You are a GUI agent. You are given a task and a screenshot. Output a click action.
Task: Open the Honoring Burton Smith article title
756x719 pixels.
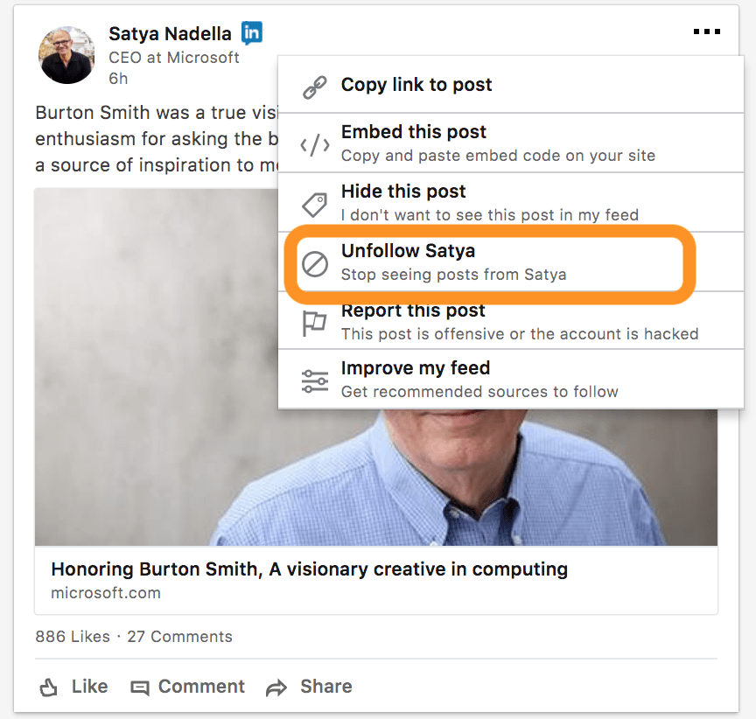pos(310,569)
